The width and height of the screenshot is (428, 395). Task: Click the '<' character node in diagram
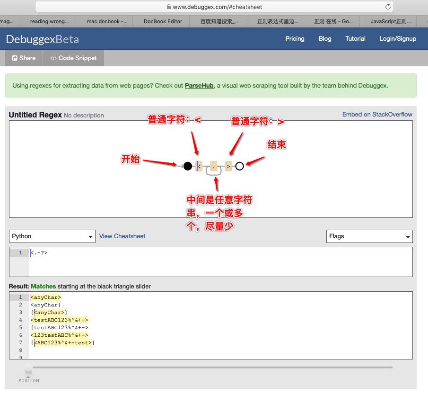199,166
